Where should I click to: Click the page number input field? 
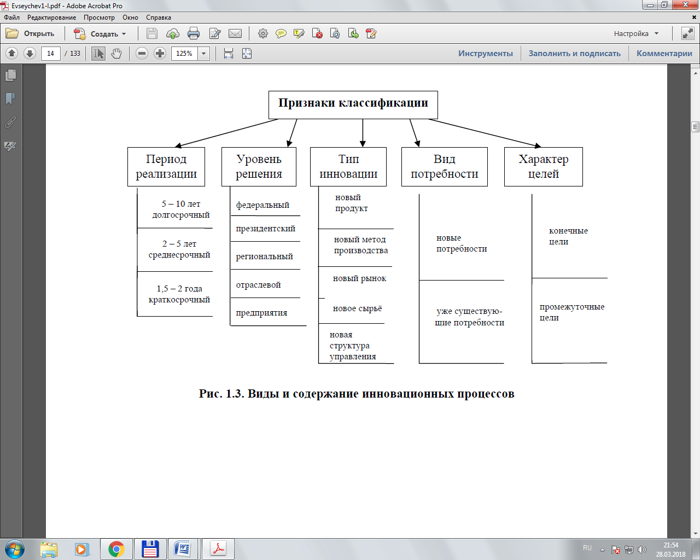click(51, 54)
